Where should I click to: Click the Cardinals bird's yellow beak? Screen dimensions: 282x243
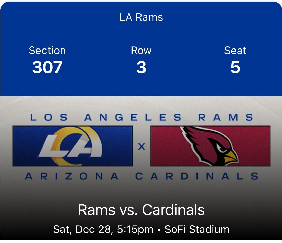click(x=230, y=156)
